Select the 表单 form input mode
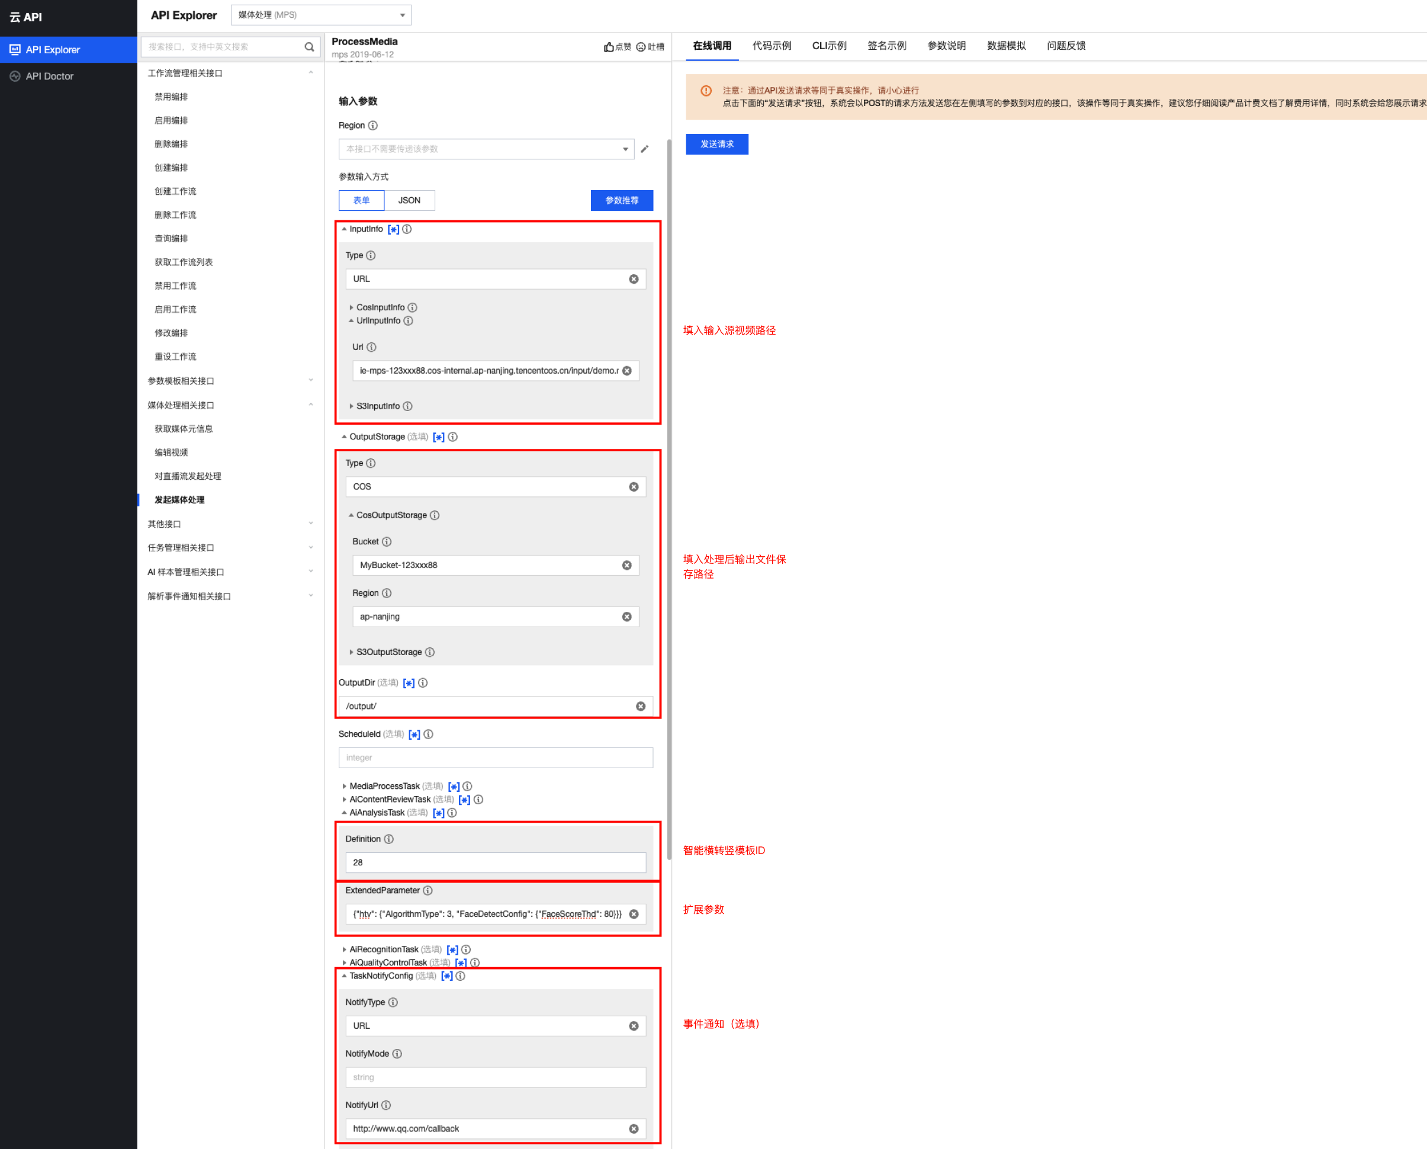The height and width of the screenshot is (1149, 1427). tap(361, 201)
